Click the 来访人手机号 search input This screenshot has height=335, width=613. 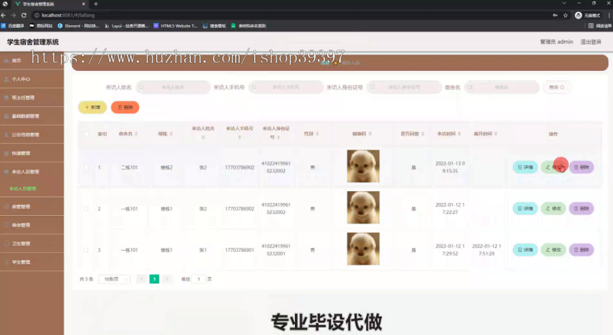coord(286,87)
